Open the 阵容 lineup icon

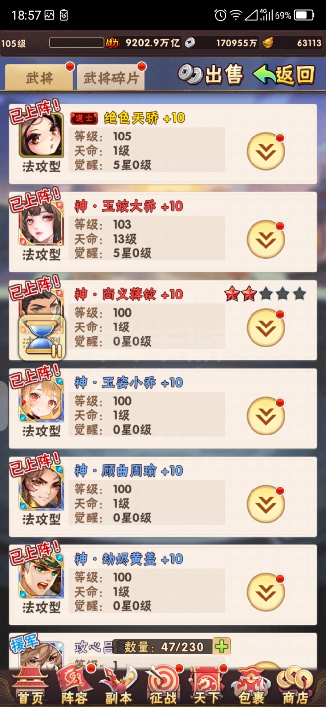click(74, 686)
